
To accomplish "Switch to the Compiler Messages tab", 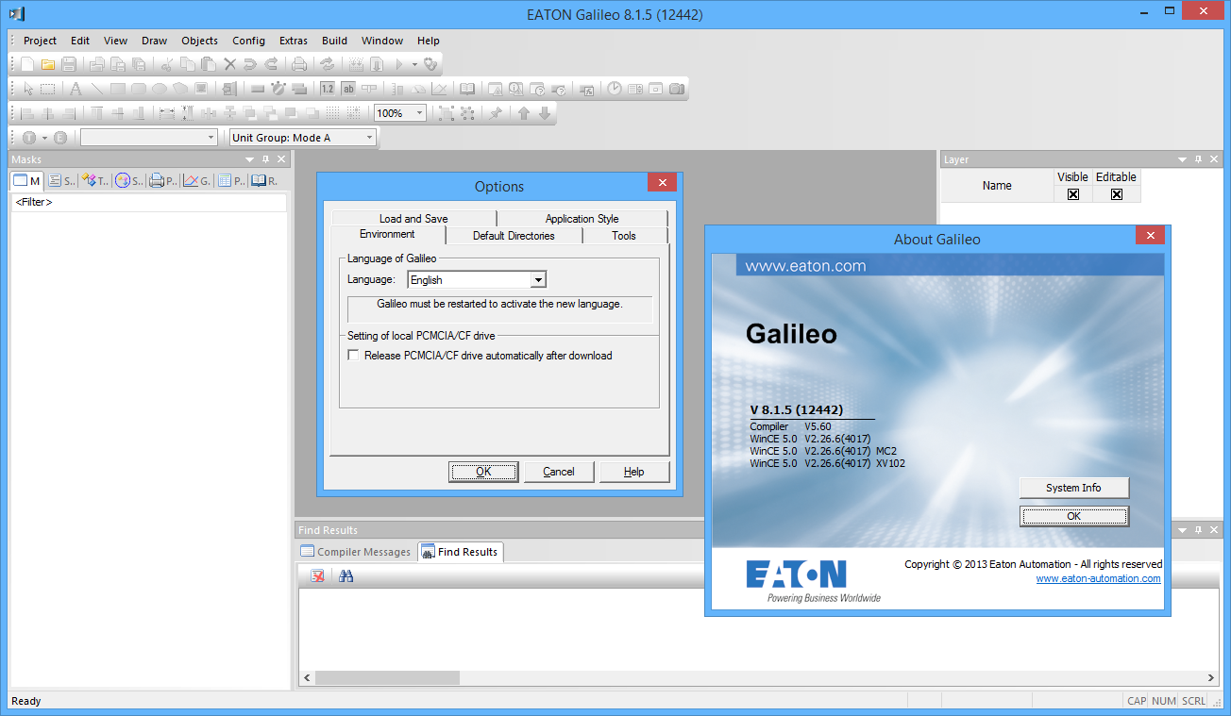I will tap(357, 552).
